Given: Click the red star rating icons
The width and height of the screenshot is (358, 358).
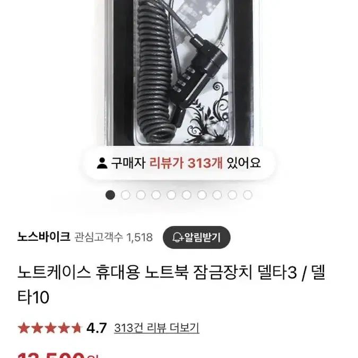Looking at the screenshot, I should [x=50, y=328].
